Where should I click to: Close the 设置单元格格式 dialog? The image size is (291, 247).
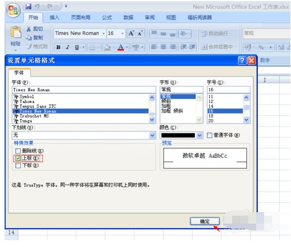point(252,60)
